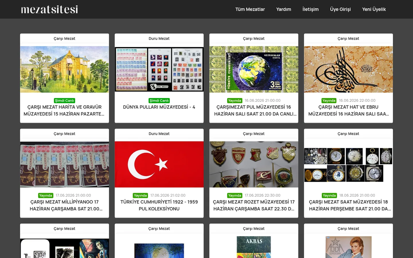
Task: Click the date 17.06.2026 21:02:00
Action: click(168, 196)
